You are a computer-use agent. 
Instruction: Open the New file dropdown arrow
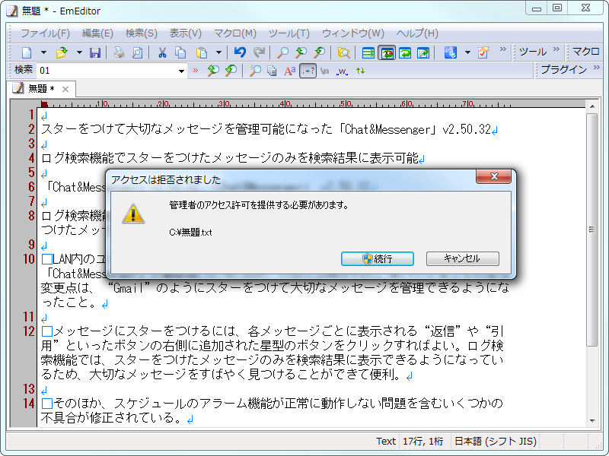43,53
